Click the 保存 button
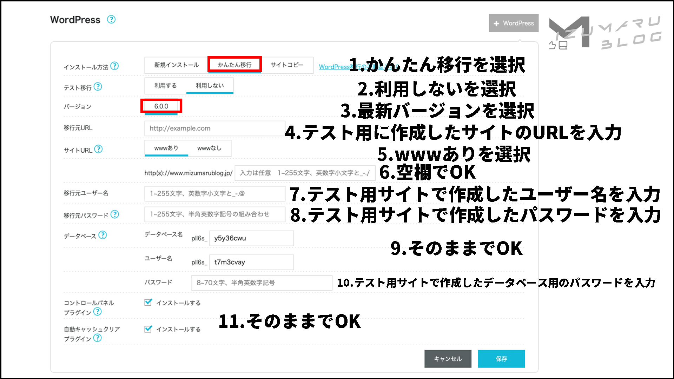This screenshot has height=379, width=674. (x=501, y=359)
